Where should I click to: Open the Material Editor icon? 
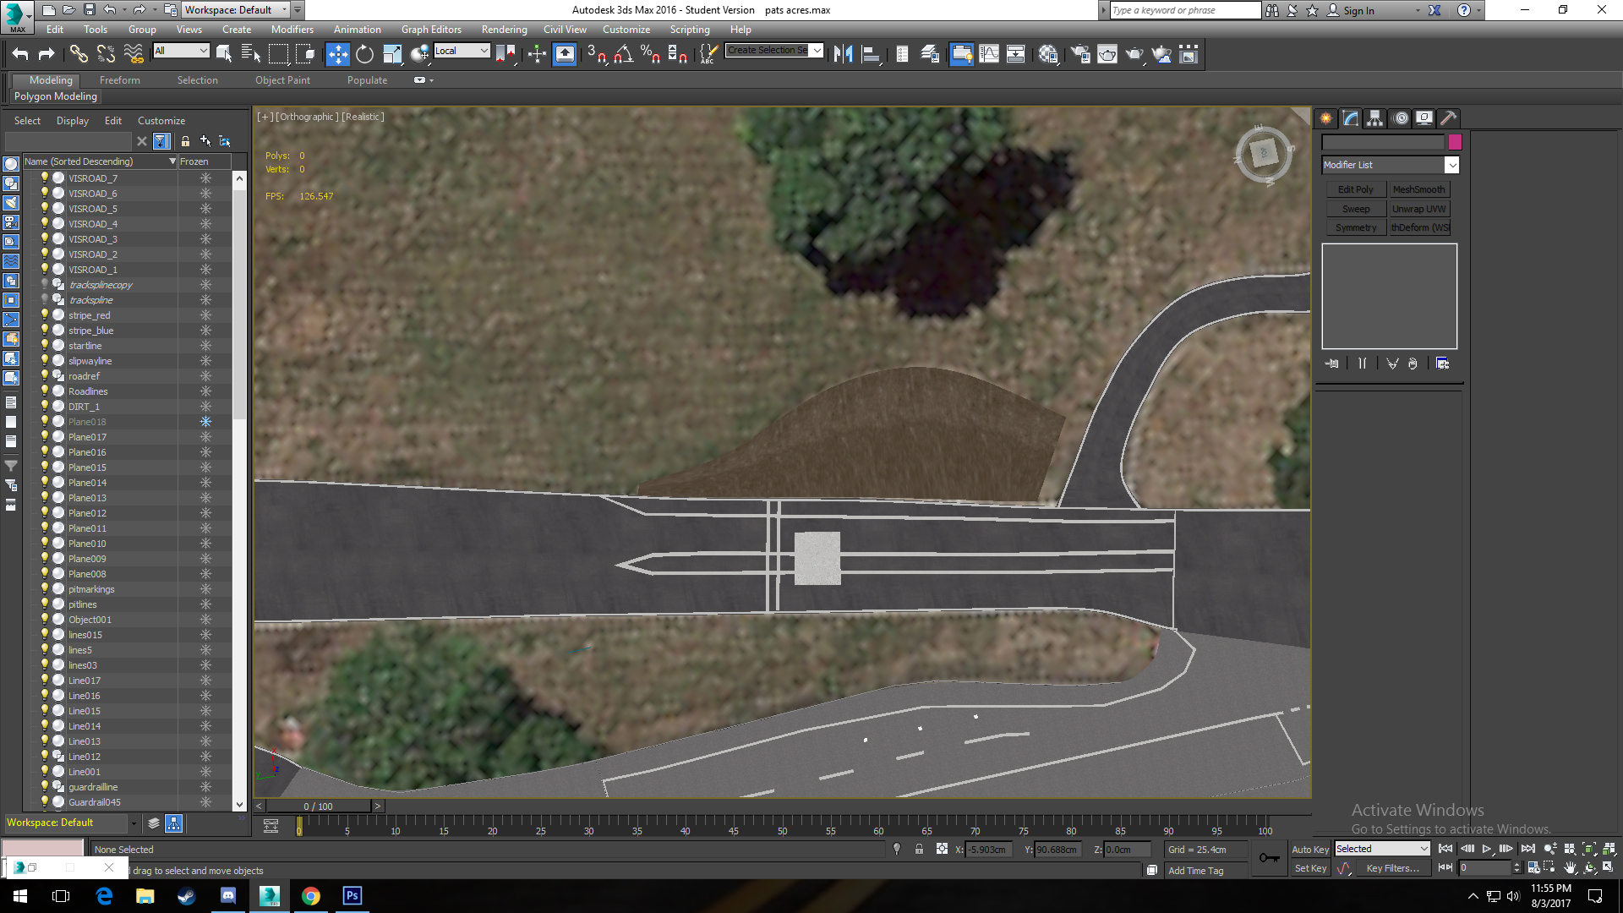tap(1048, 54)
